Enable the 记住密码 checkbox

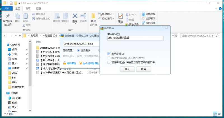coord(109,62)
